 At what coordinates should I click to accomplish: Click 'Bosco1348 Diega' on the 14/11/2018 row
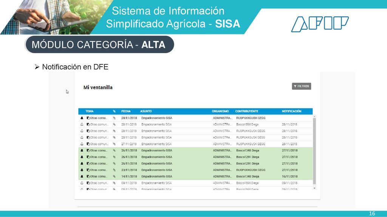[248, 176]
